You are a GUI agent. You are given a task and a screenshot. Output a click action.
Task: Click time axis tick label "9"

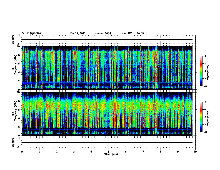point(178,152)
